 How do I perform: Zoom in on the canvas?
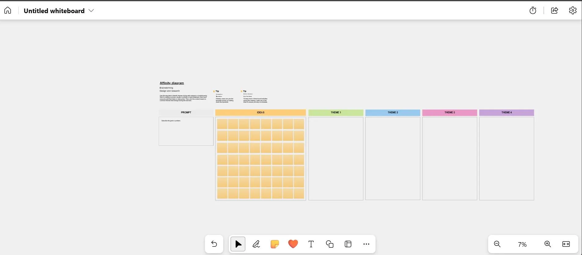click(x=547, y=244)
